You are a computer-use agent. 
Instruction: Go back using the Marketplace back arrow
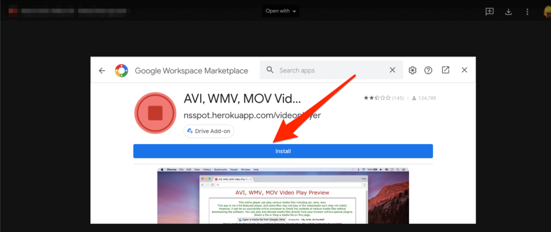pos(102,70)
